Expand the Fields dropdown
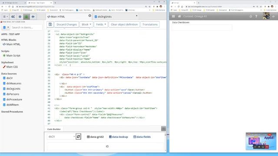Image resolution: width=278 pixels, height=156 pixels. tap(101, 24)
